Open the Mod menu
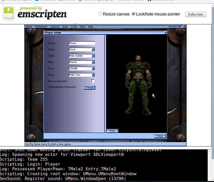Viewport: 214px width, 182px height. (x=83, y=26)
